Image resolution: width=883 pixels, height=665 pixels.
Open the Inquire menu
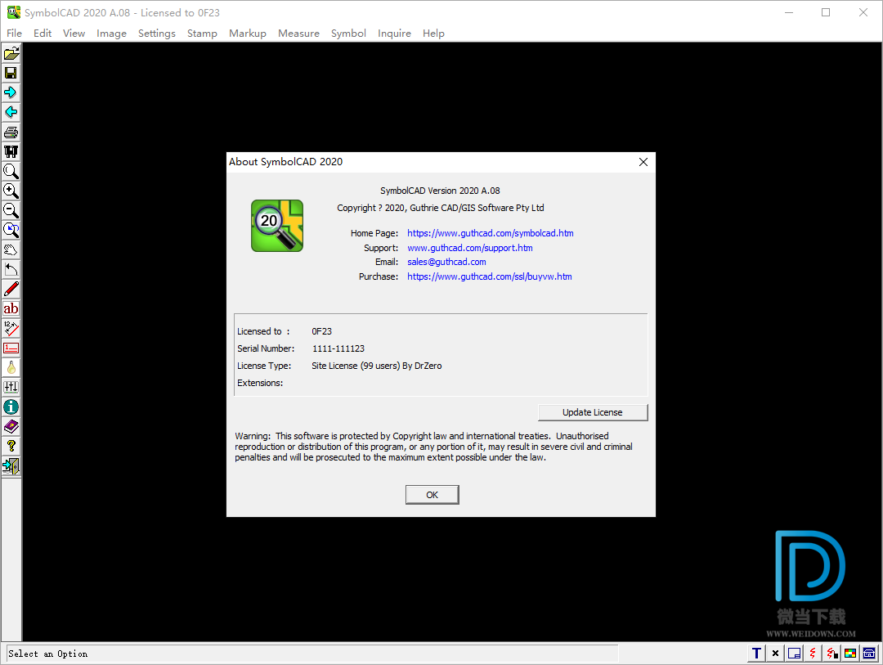click(394, 34)
